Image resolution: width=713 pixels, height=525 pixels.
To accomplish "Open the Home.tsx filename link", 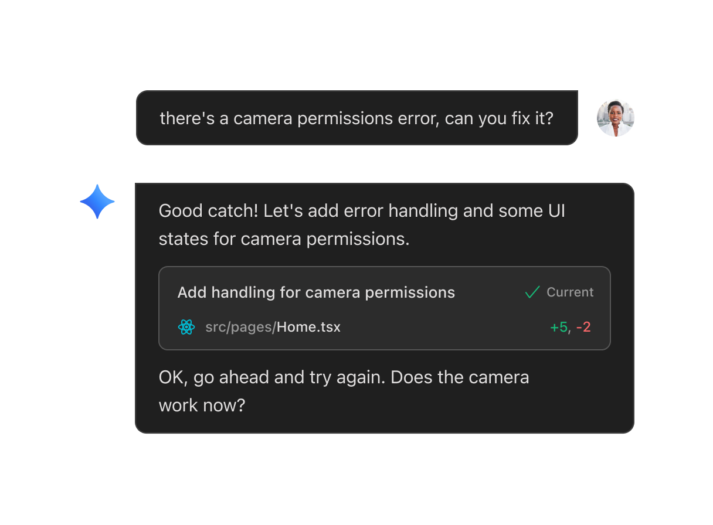I will tap(308, 327).
